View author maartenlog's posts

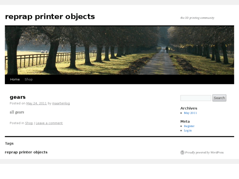coord(61,103)
